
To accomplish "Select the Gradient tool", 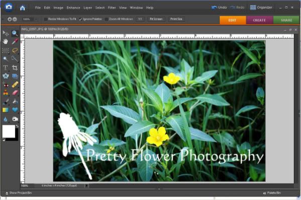I will pyautogui.click(x=6, y=110).
